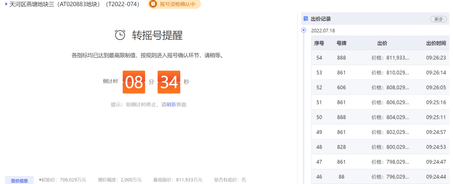Click price 价格：808,029...
The height and width of the screenshot is (184, 453).
(x=391, y=87)
